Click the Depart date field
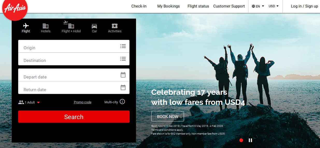The width and height of the screenshot is (320, 148). pos(74,75)
